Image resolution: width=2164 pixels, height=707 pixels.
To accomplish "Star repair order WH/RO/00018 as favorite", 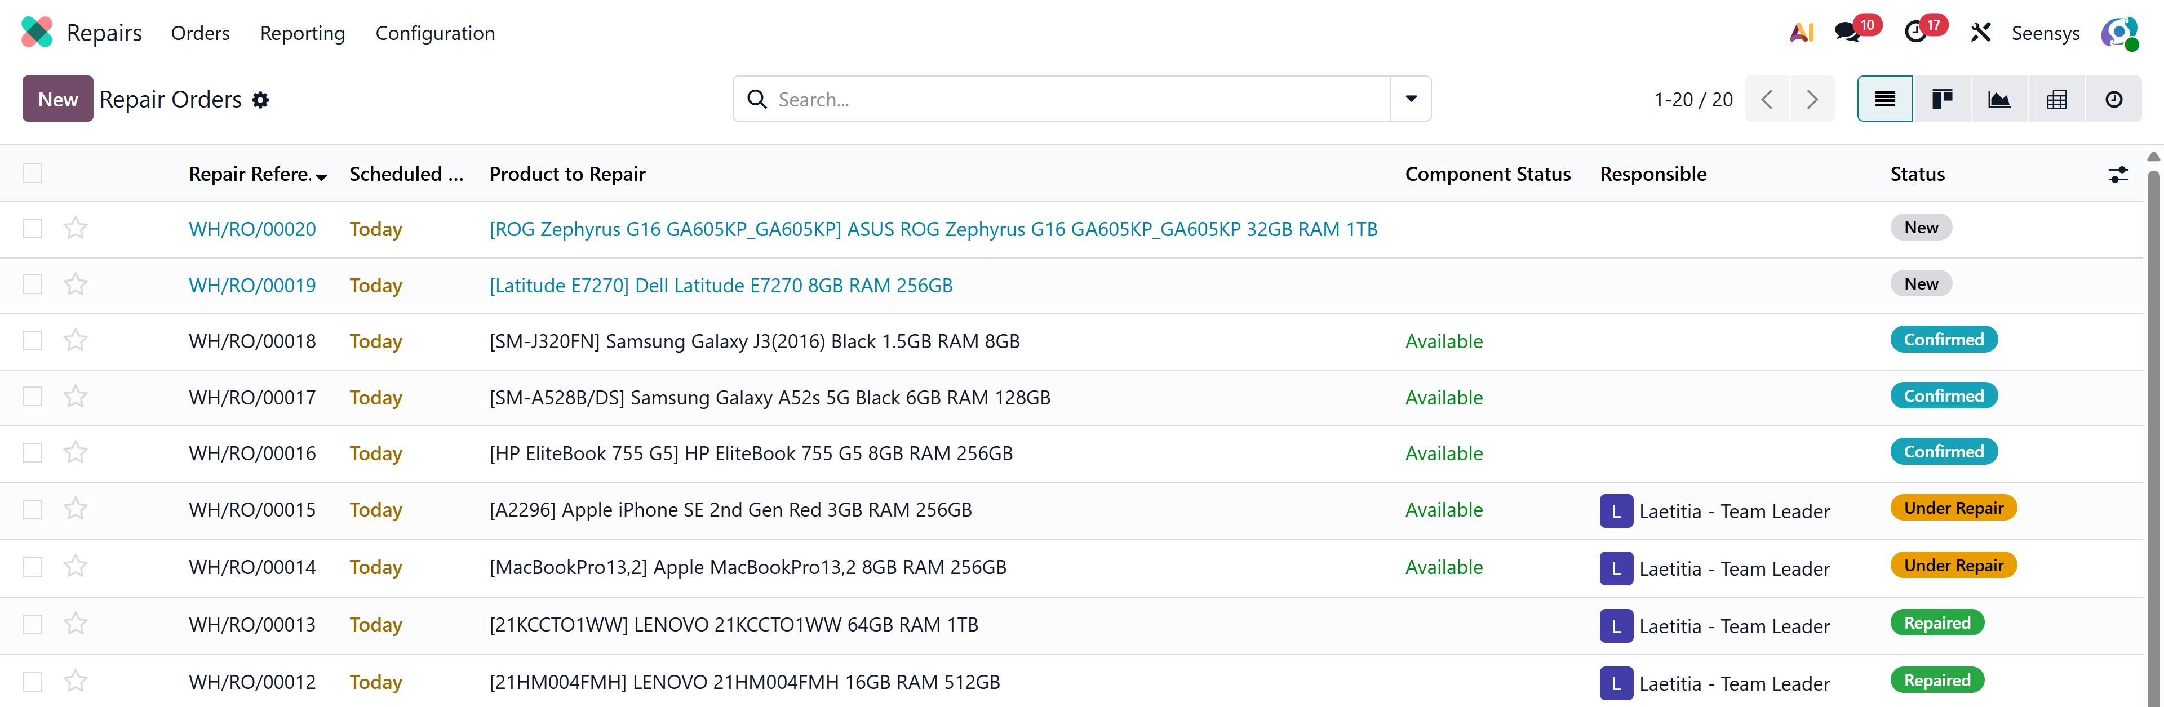I will [76, 340].
